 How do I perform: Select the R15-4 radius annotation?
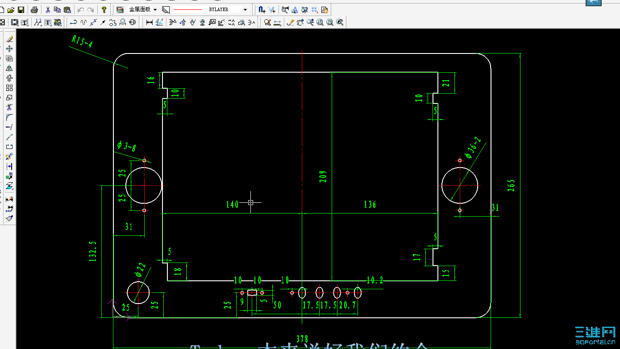coord(82,41)
